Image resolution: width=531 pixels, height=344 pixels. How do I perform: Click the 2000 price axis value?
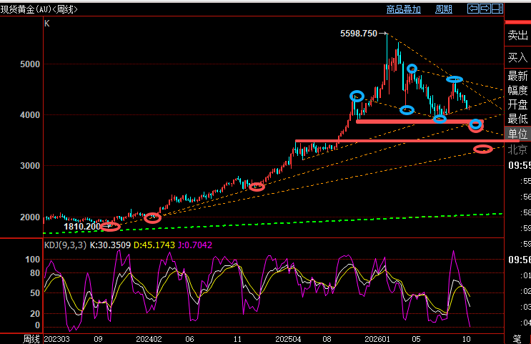coord(30,217)
